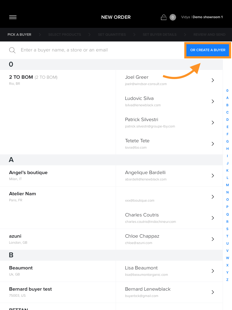The width and height of the screenshot is (232, 310).
Task: Open Ludovic Silva buyer chevron arrow
Action: click(x=213, y=101)
